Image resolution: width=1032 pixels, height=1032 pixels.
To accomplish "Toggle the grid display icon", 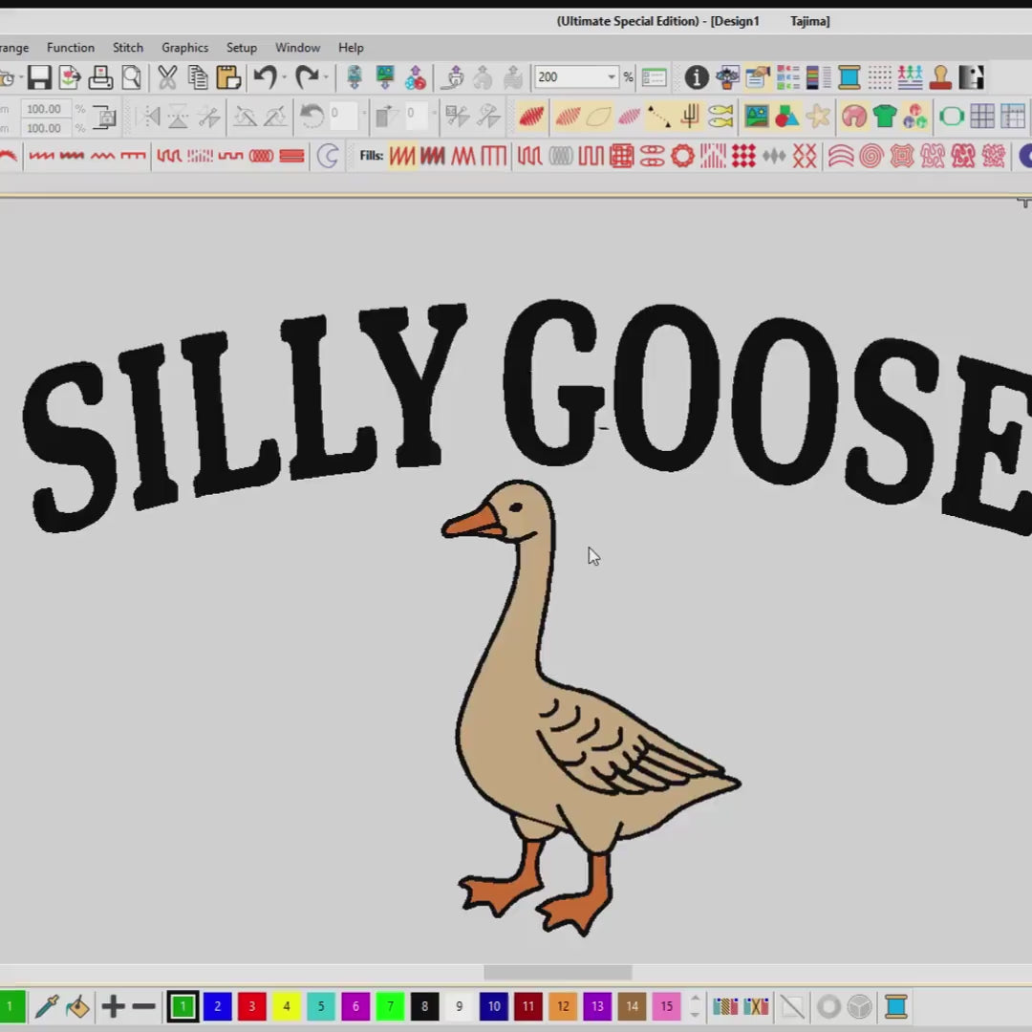I will pyautogui.click(x=982, y=117).
